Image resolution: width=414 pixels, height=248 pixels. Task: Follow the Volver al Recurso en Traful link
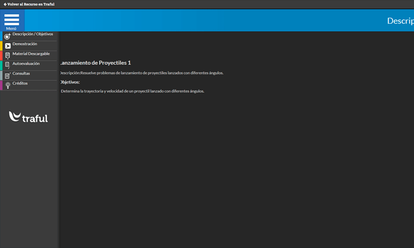point(30,4)
